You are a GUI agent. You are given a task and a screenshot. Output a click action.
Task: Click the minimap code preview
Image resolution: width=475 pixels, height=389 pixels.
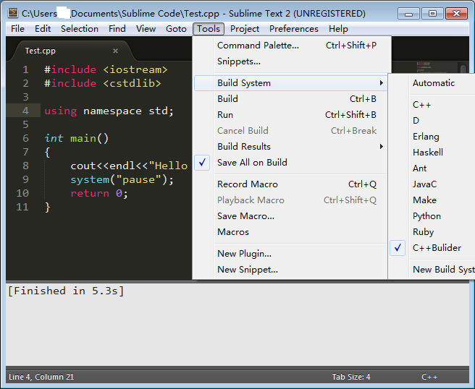click(x=426, y=67)
